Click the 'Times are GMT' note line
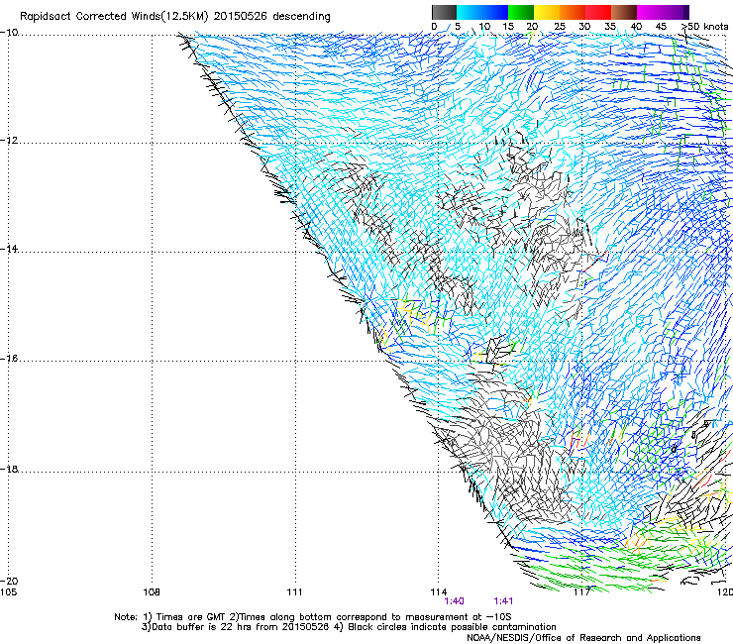 pos(312,617)
